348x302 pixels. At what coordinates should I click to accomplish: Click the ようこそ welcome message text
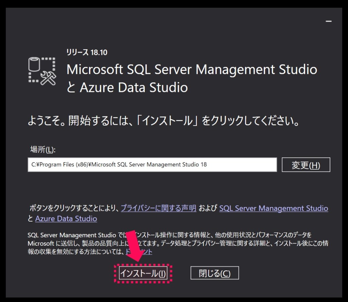click(x=164, y=121)
